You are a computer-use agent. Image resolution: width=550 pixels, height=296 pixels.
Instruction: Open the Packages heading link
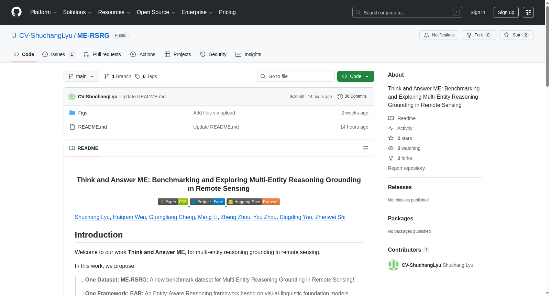(x=400, y=218)
